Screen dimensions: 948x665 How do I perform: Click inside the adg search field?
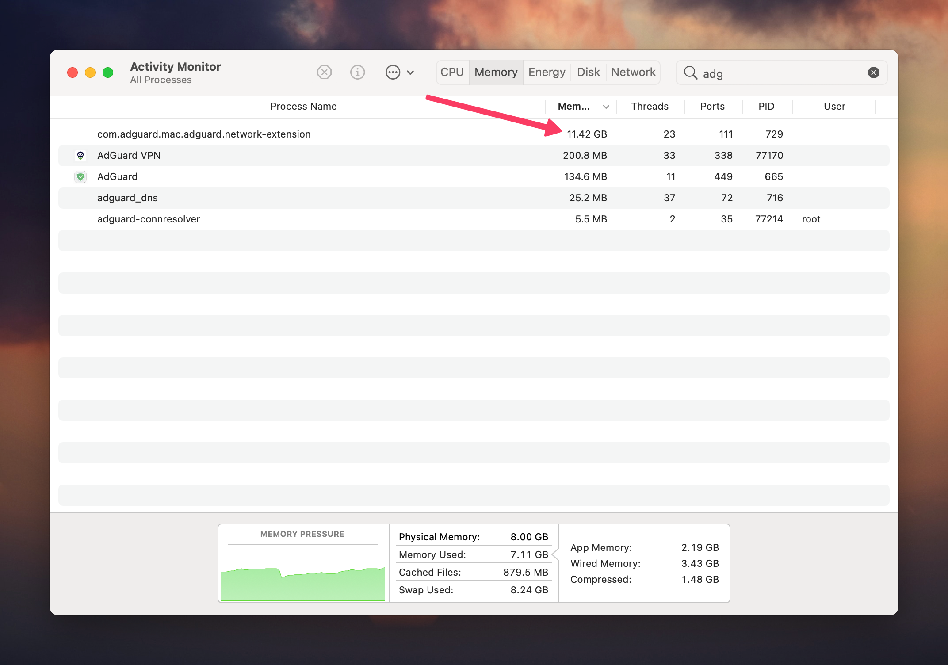pyautogui.click(x=752, y=73)
